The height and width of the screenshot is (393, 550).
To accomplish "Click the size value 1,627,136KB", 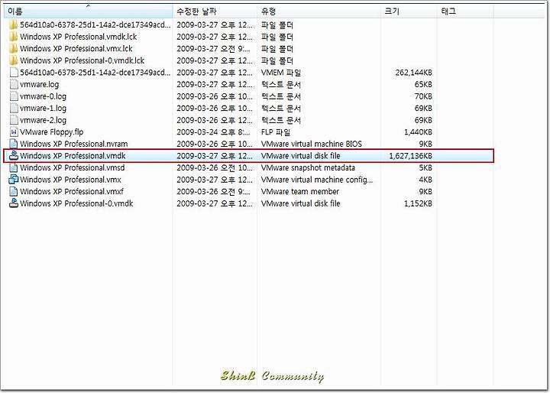I will (410, 155).
